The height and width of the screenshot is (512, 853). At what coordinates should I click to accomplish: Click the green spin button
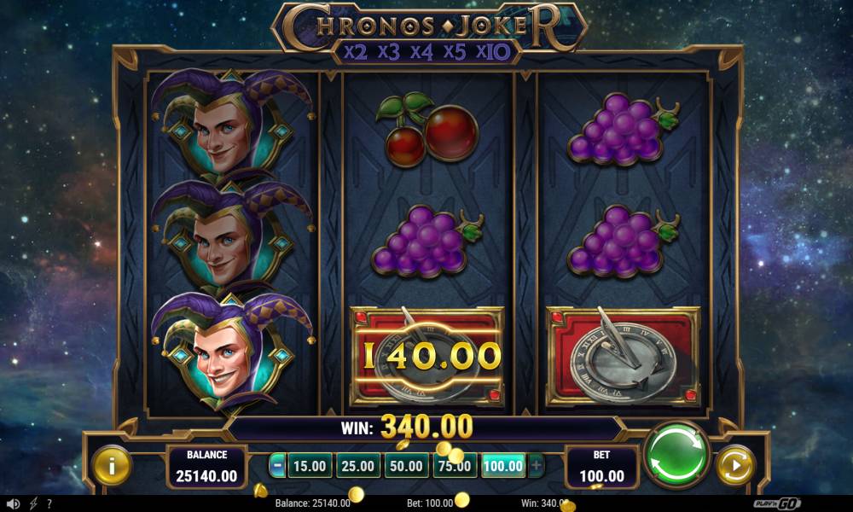(676, 454)
